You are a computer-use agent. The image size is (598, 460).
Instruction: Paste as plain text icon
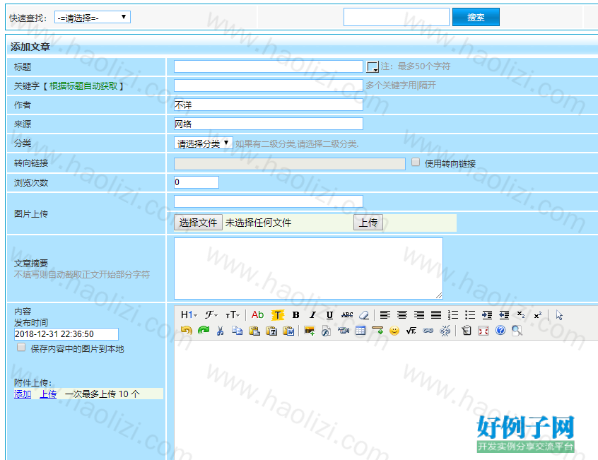tap(271, 331)
